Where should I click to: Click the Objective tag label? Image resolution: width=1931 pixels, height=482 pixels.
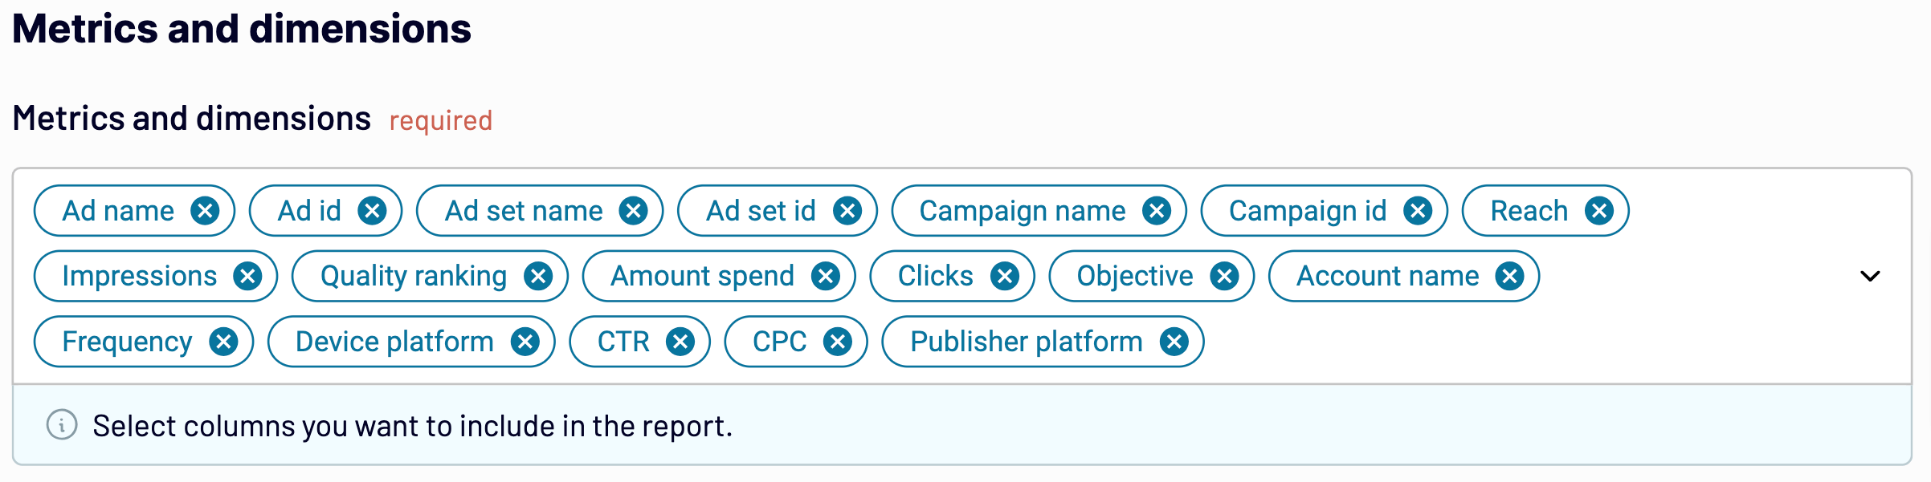pos(1135,277)
